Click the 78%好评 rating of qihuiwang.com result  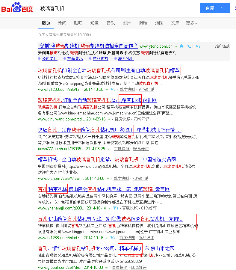pyautogui.click(x=141, y=119)
